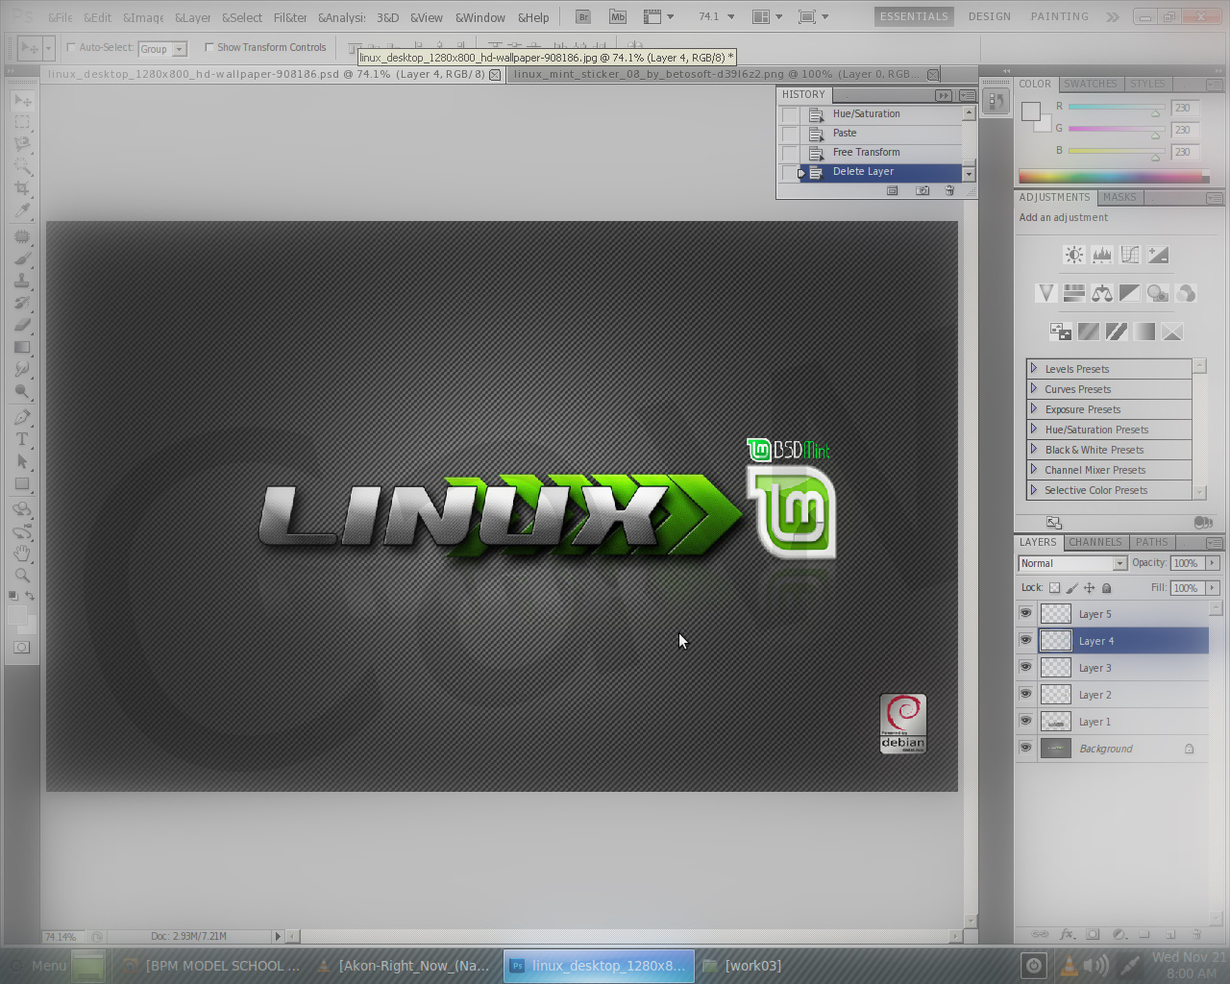This screenshot has height=984, width=1230.
Task: Select Layer 3 thumbnail
Action: [1056, 667]
